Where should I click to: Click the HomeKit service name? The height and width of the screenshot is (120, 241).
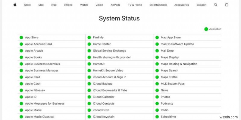click(99, 64)
